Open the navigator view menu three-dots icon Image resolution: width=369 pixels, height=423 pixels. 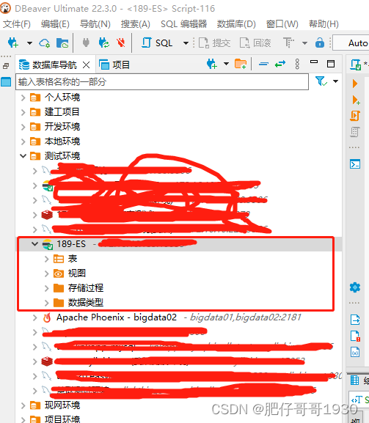[x=297, y=64]
